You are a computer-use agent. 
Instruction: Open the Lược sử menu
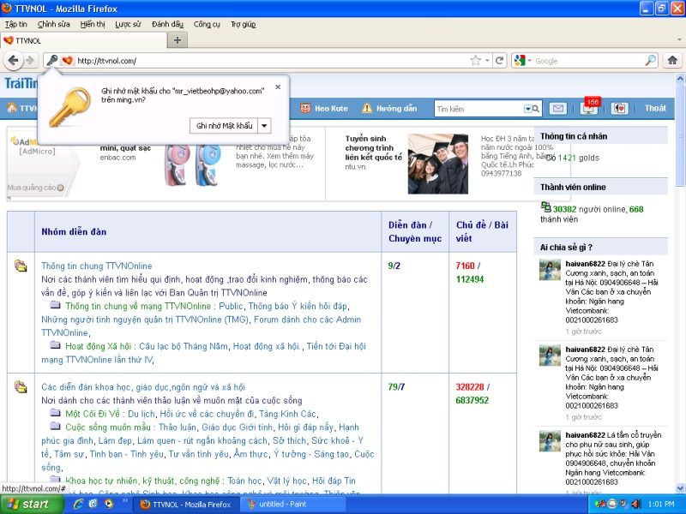tap(129, 24)
